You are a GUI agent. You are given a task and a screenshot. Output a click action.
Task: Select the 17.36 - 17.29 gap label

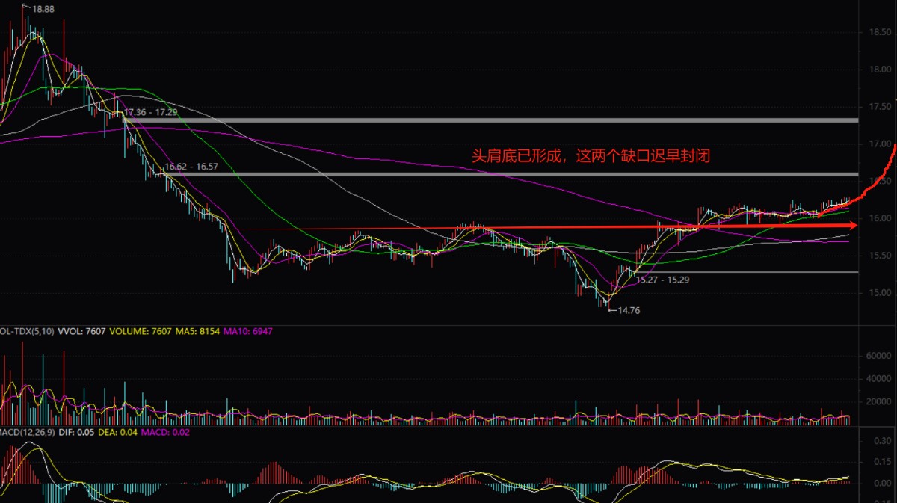coord(151,112)
